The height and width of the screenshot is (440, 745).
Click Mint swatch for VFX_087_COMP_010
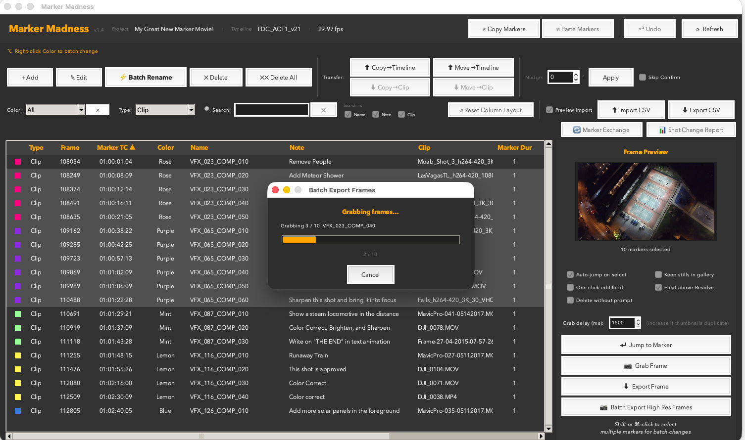[18, 314]
